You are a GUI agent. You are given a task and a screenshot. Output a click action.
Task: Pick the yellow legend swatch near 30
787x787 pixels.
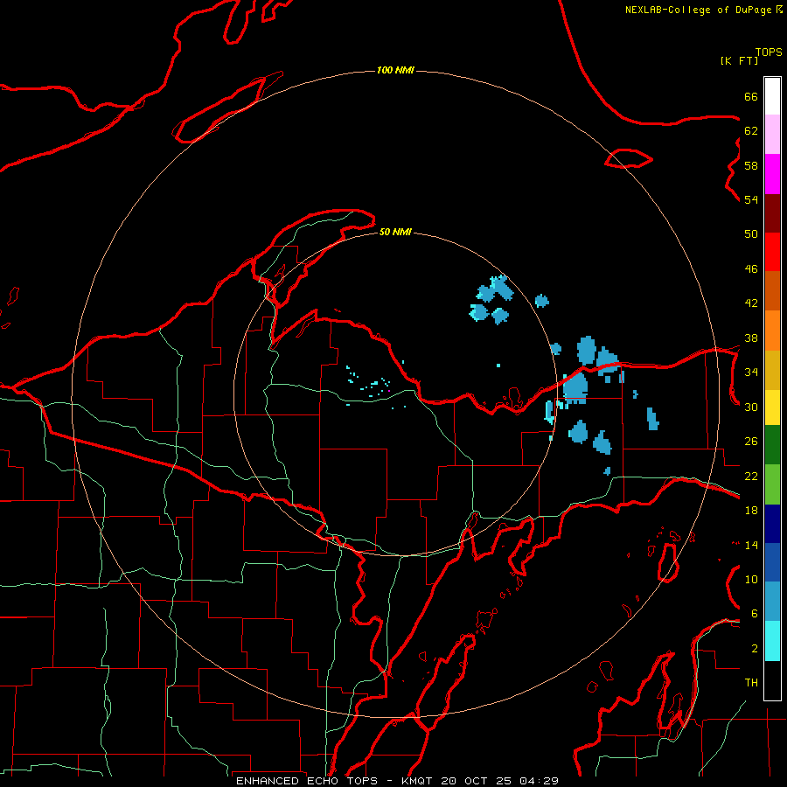click(772, 407)
